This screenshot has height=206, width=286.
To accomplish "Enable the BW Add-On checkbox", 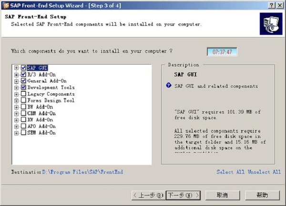I will pos(23,108).
